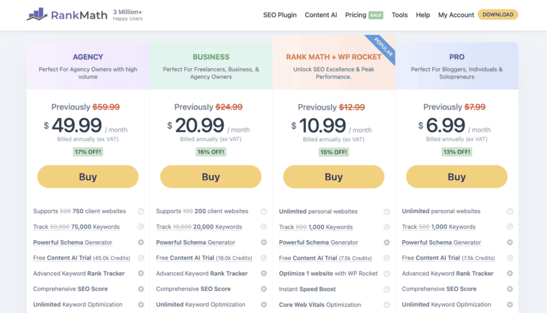Click the yellow DOWNLOAD button
This screenshot has height=313, width=547.
498,14
